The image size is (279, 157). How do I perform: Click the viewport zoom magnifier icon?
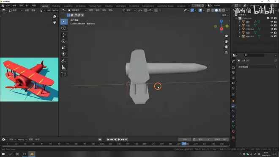226,36
